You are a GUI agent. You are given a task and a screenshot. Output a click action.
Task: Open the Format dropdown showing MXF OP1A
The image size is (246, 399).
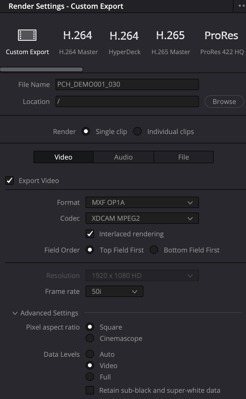[142, 203]
